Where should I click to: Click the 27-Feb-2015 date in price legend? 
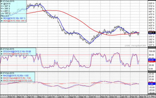tap(8, 1)
